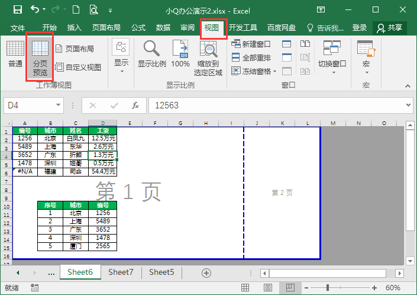Select cell with 厦门 in lower table

coord(76,246)
